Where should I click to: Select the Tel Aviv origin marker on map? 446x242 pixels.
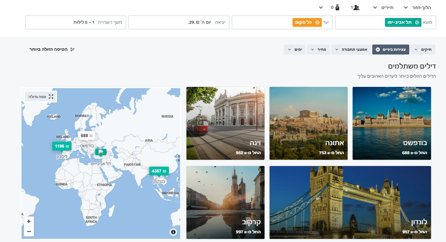click(101, 153)
